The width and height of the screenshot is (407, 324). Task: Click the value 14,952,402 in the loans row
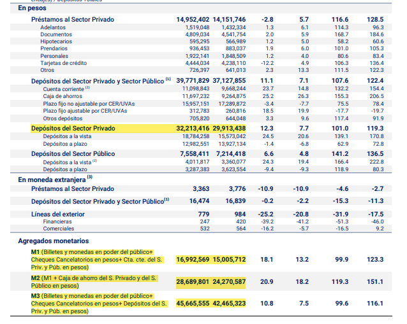(192, 20)
